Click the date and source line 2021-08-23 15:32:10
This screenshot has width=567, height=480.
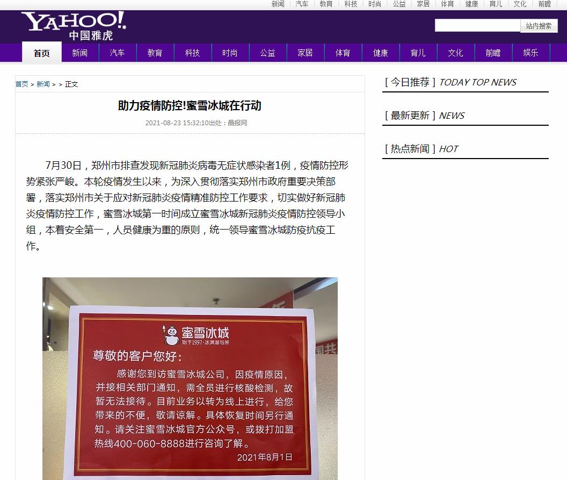[197, 123]
